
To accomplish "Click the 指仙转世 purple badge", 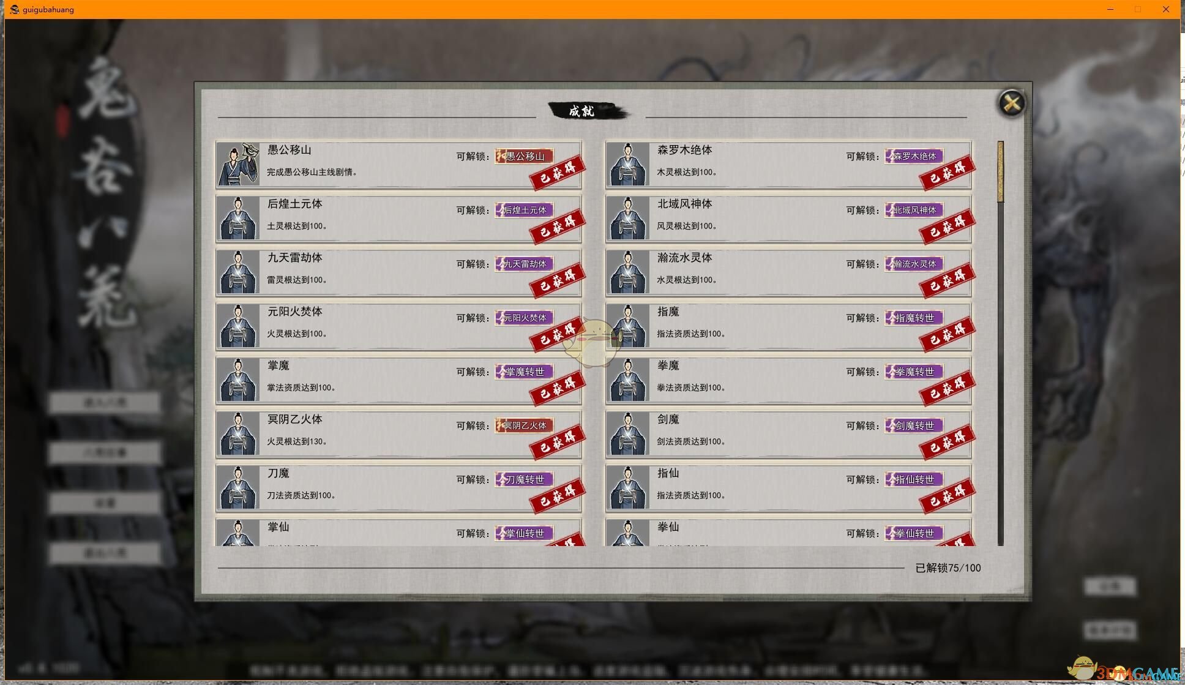I will pyautogui.click(x=914, y=479).
